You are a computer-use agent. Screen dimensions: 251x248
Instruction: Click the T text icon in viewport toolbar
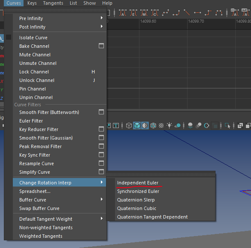(116, 125)
